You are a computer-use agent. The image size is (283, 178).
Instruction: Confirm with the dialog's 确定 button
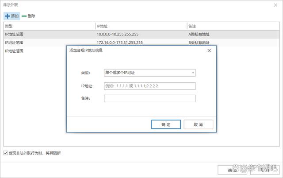(166, 124)
